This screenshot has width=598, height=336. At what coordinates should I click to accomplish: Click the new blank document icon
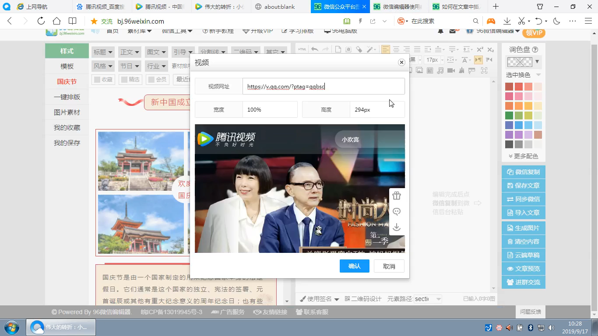click(x=338, y=49)
